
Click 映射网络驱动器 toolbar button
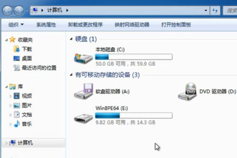(132, 25)
